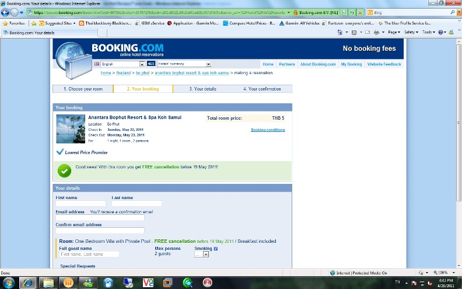
Task: Click the new tab blank button
Action: click(x=102, y=33)
